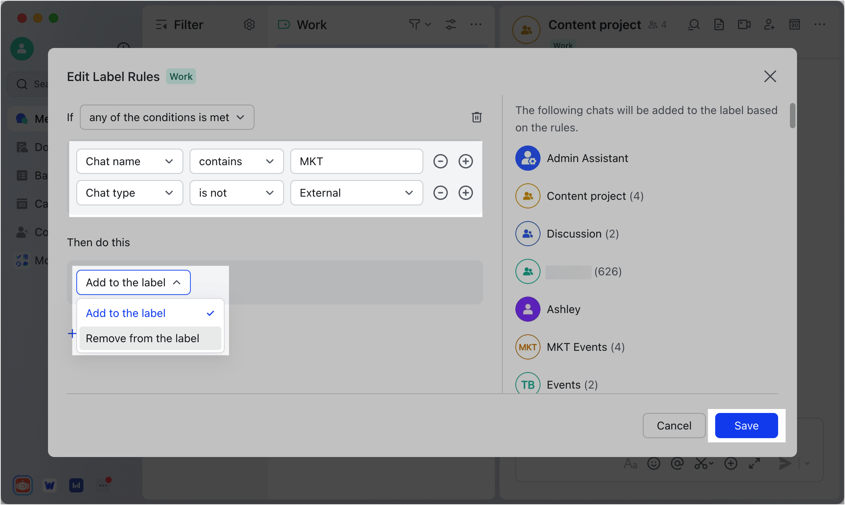Add a condition after the Chat type row
Image resolution: width=845 pixels, height=505 pixels.
click(465, 193)
